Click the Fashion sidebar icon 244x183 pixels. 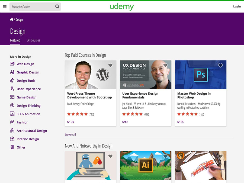tap(12, 122)
